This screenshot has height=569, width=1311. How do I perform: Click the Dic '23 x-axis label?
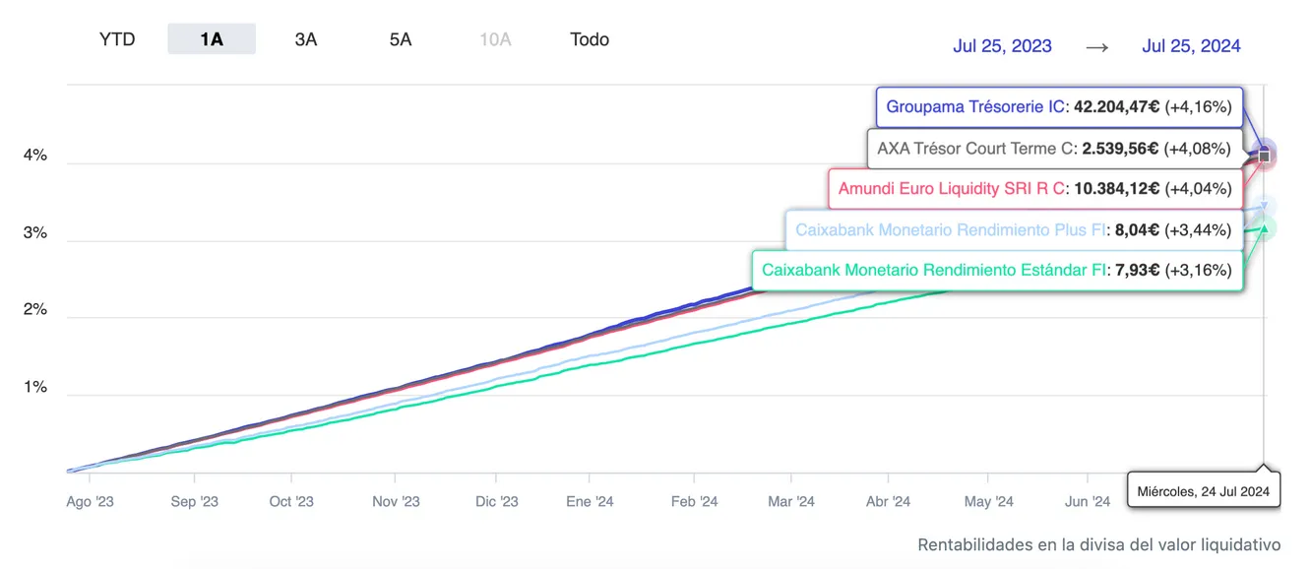tap(496, 502)
